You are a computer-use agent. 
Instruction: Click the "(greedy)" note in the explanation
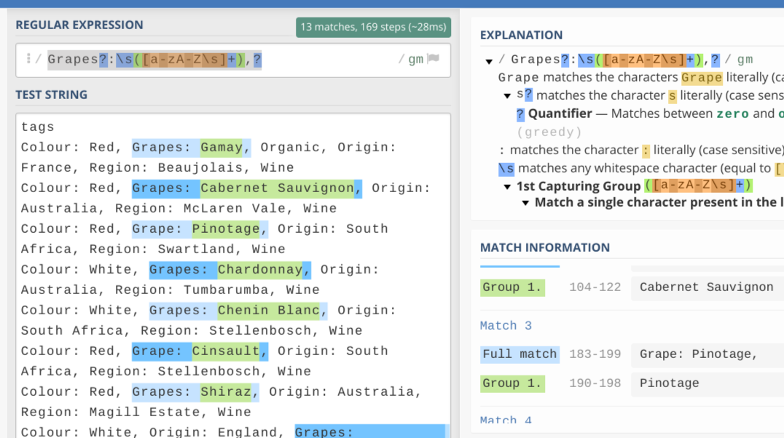tap(549, 132)
